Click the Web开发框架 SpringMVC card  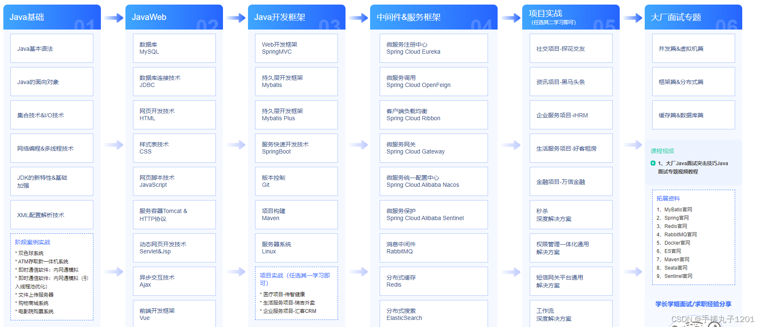297,48
